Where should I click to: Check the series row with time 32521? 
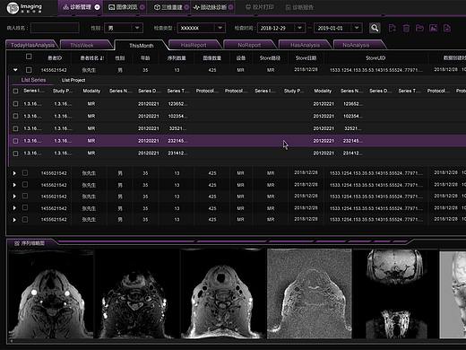15,128
